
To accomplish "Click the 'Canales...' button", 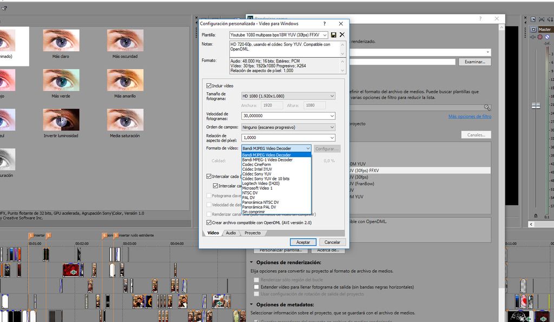I will point(476,135).
